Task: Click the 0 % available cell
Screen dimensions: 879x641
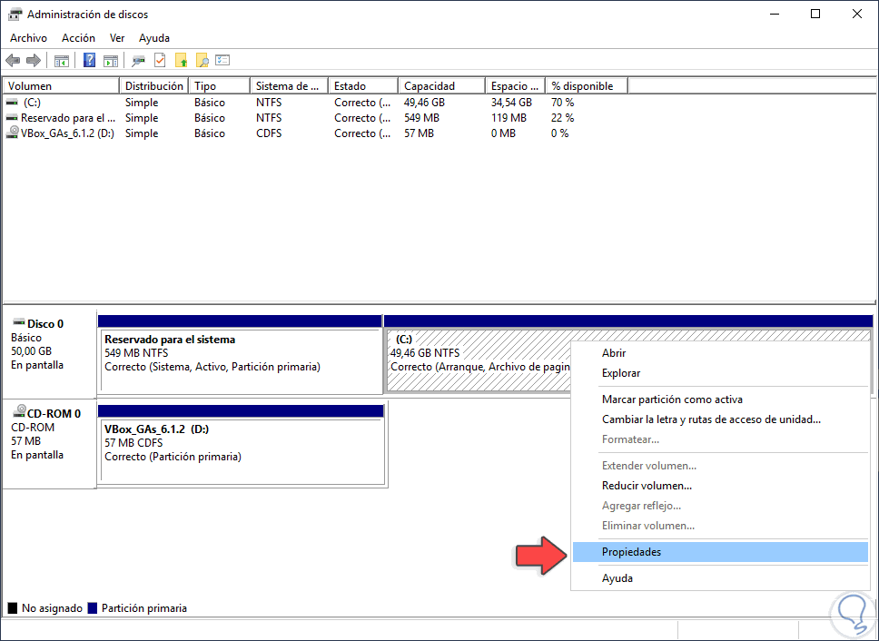Action: click(x=560, y=133)
